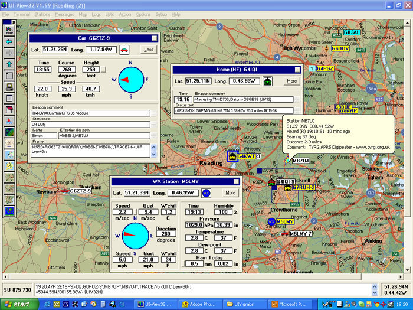Click title box of Car G6ZTZ-9 window
413x310 pixels.
pos(155,38)
